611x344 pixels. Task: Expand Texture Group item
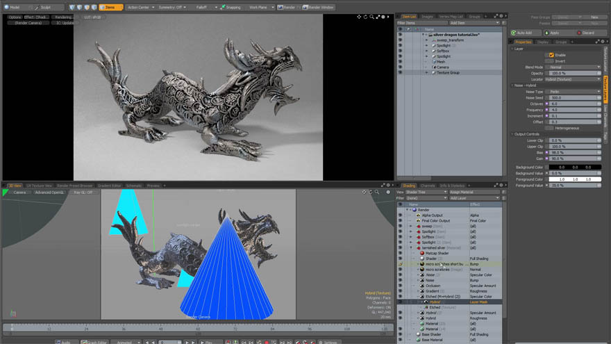(x=427, y=72)
